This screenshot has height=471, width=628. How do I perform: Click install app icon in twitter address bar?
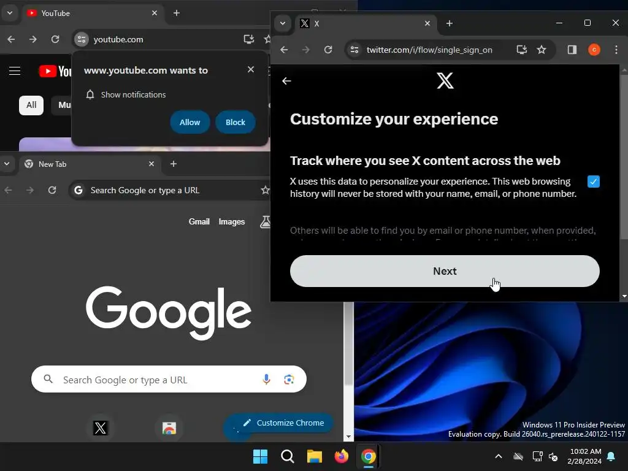click(x=521, y=50)
